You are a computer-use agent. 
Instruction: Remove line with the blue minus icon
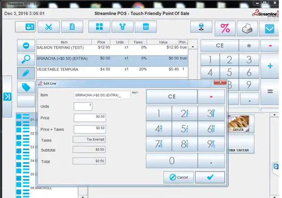coord(26,45)
